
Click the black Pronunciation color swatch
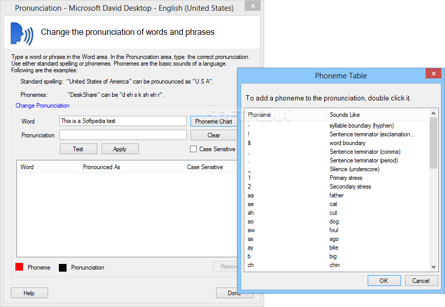pos(62,268)
